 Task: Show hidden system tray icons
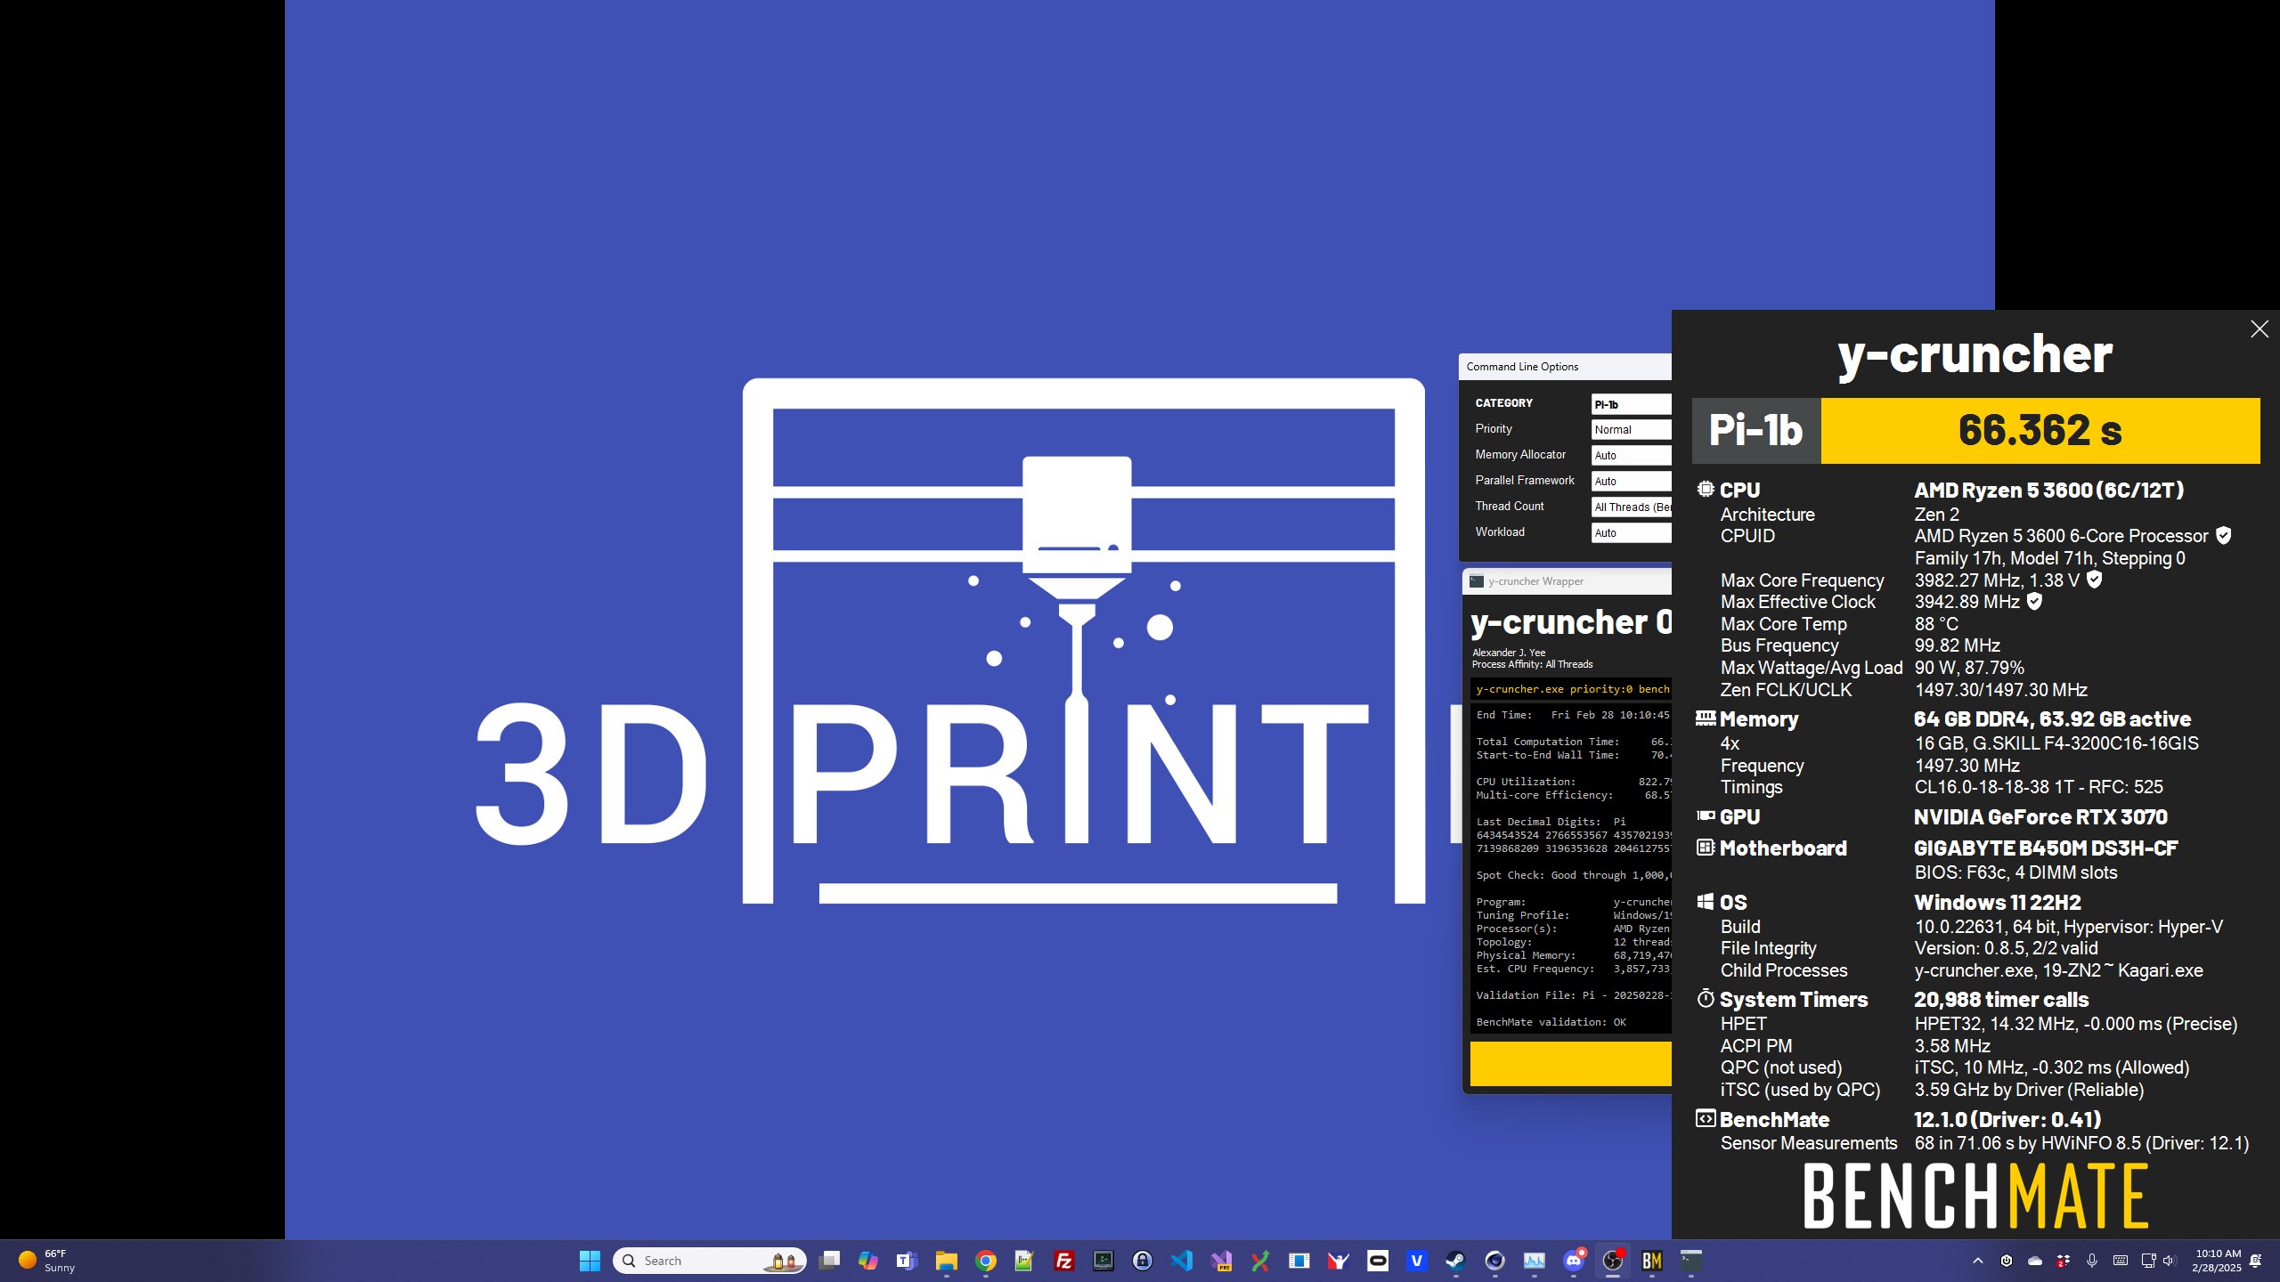pos(1978,1261)
